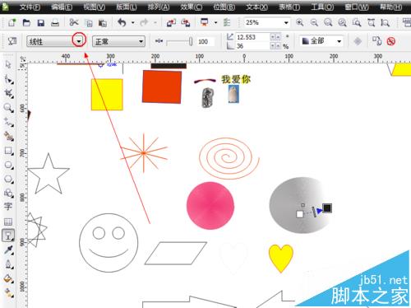Save the document with floppy disk icon

coord(41,23)
